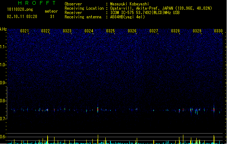Screen dimensions: 227x144
Task: Click the 0326 time marker
Action: tap(132, 31)
